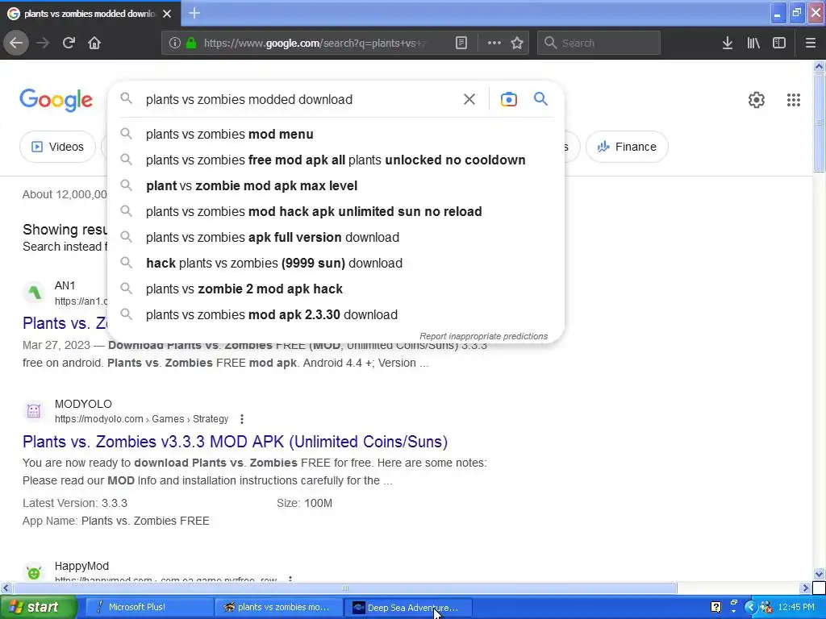Image resolution: width=826 pixels, height=619 pixels.
Task: Click the Google logo
Action: click(56, 100)
